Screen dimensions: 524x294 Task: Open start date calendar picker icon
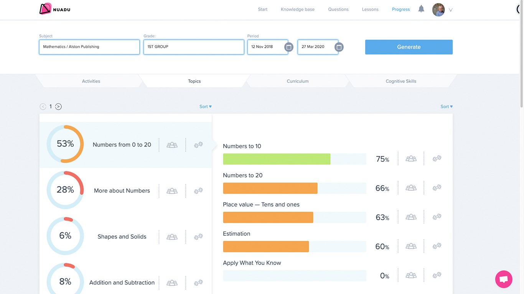click(x=289, y=47)
